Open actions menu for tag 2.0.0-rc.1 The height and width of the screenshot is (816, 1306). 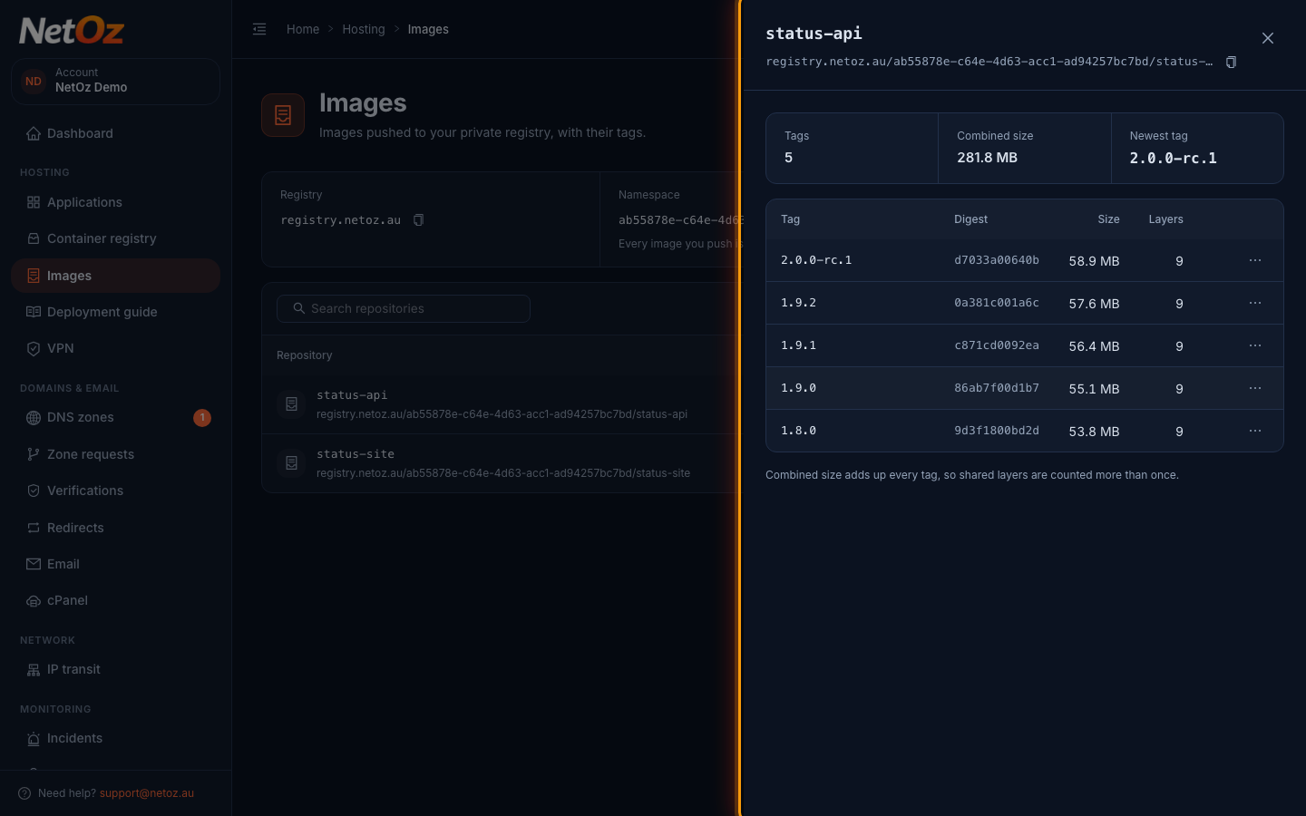pyautogui.click(x=1255, y=260)
